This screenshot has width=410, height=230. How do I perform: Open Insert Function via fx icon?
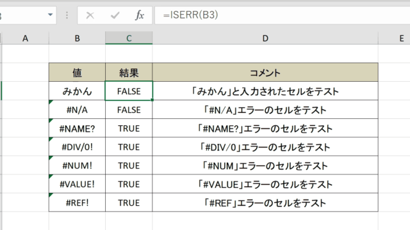(x=140, y=15)
